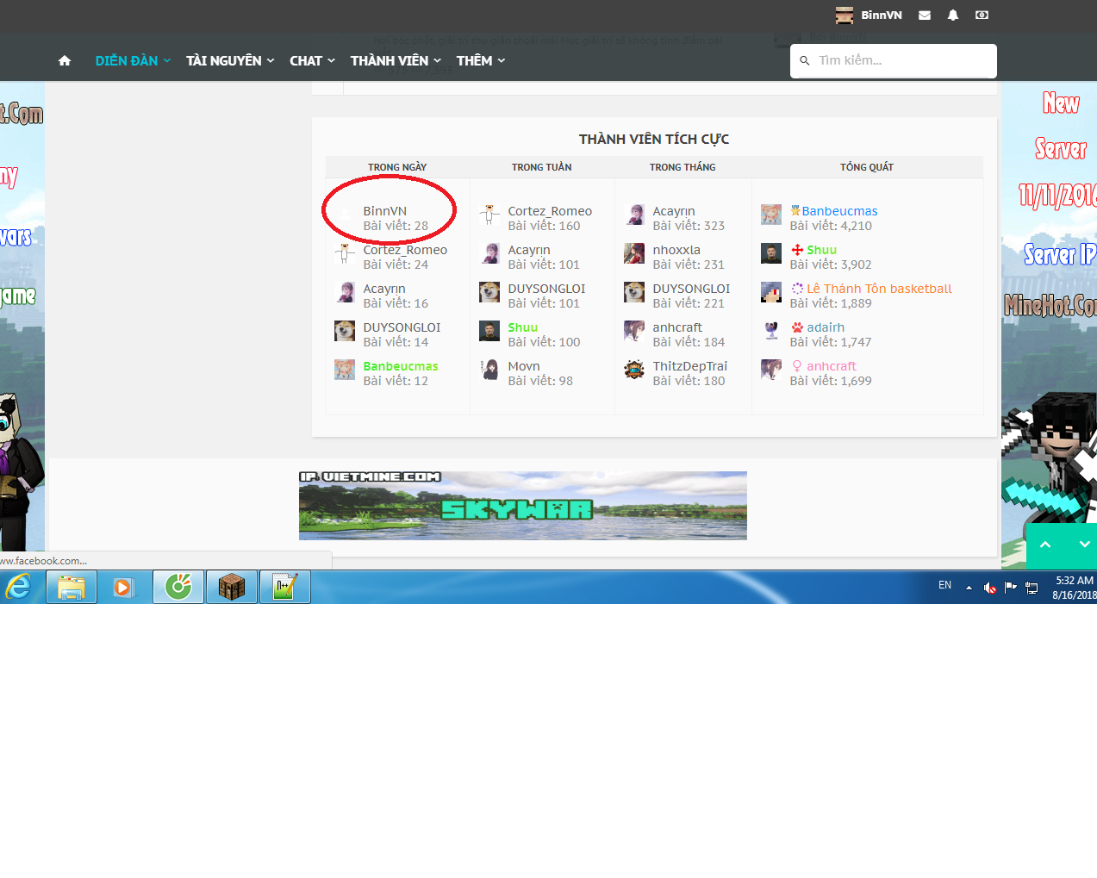This screenshot has height=878, width=1097.
Task: Open Banbeucmas profile in the daily column
Action: (401, 366)
